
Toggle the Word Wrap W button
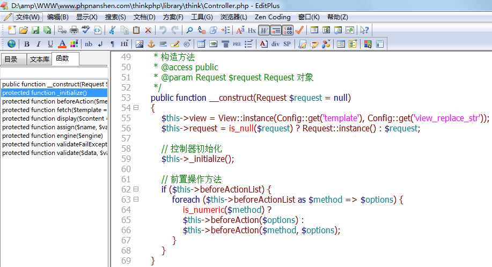click(264, 30)
